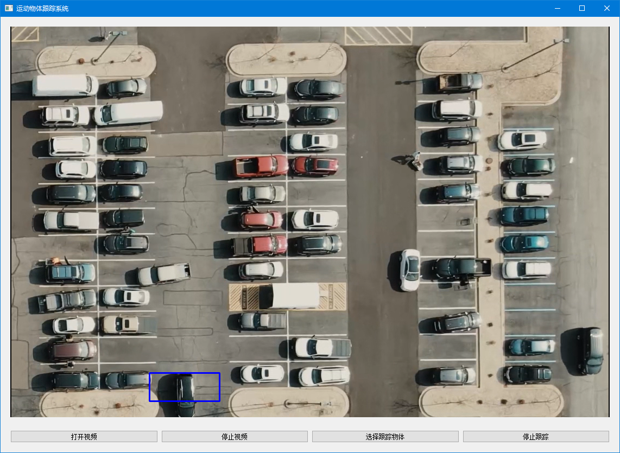This screenshot has width=620, height=453.
Task: Close the 运动物体跟踪系统 window
Action: coord(607,8)
